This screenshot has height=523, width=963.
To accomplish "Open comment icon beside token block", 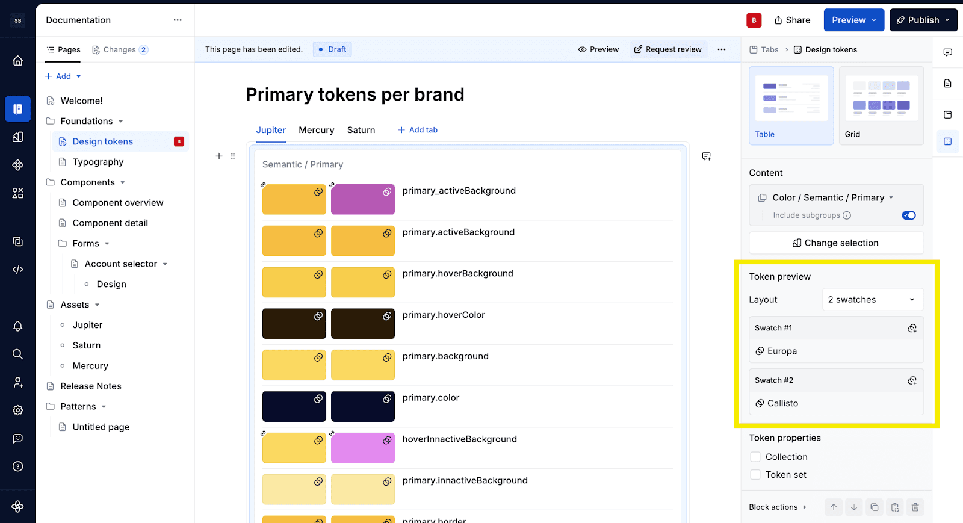I will (707, 156).
